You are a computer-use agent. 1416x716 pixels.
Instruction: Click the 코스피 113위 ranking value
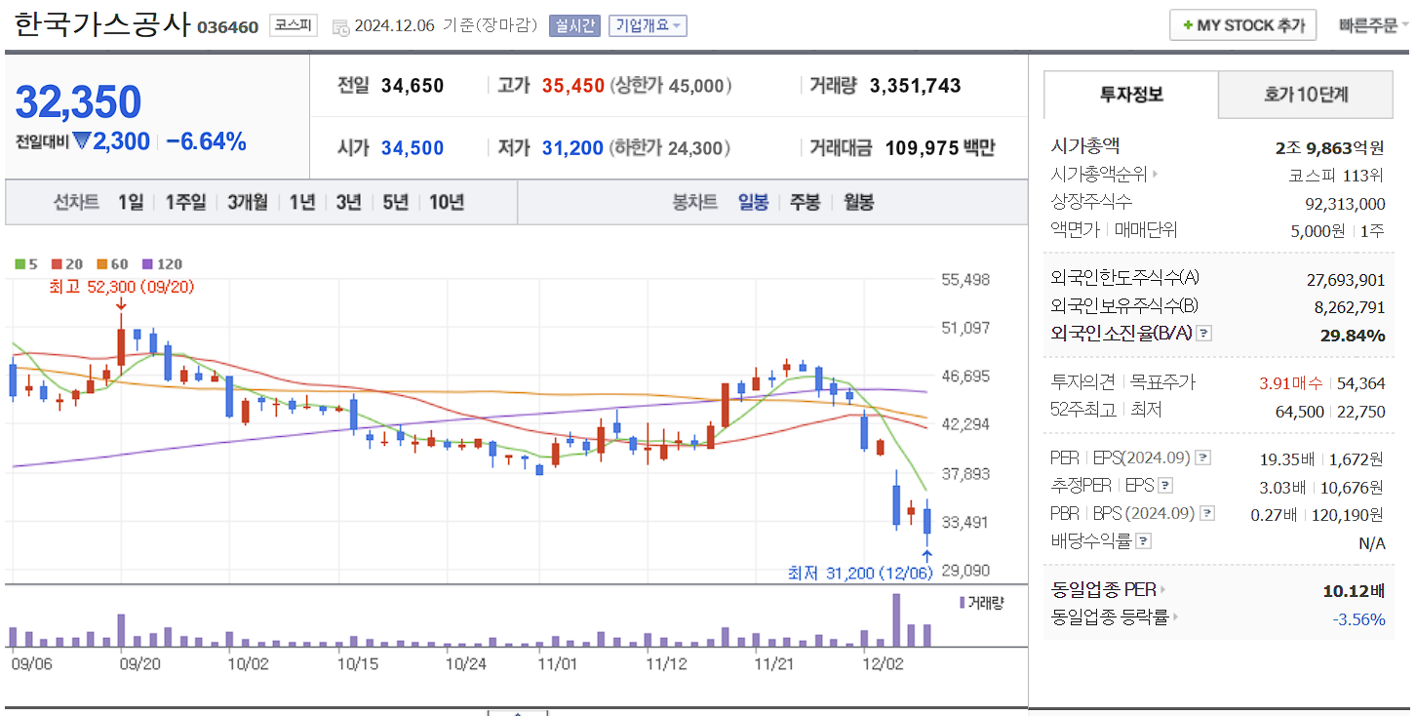[1336, 176]
